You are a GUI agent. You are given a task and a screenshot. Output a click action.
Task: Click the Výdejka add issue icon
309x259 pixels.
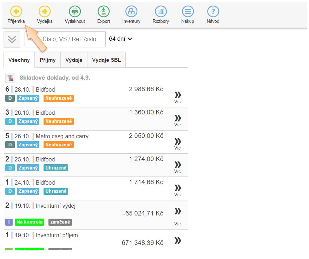pos(45,12)
